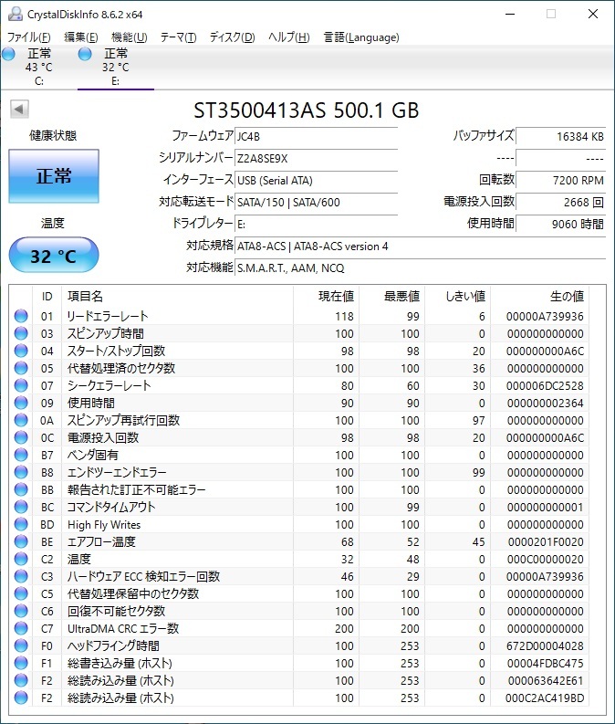Click the ID column header
Viewport: 615px width, 724px height.
click(47, 296)
